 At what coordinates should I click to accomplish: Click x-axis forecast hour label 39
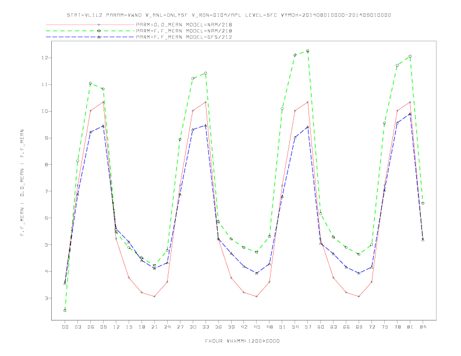(x=231, y=327)
